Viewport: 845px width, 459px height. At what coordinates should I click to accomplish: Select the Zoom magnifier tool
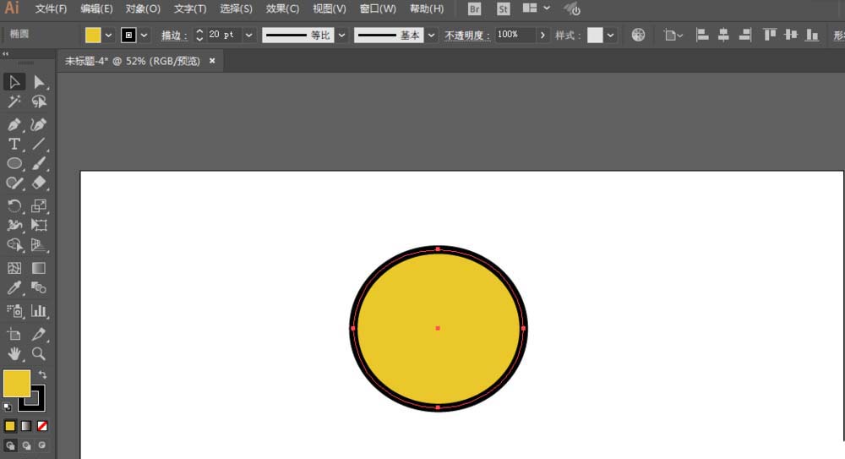pos(39,353)
